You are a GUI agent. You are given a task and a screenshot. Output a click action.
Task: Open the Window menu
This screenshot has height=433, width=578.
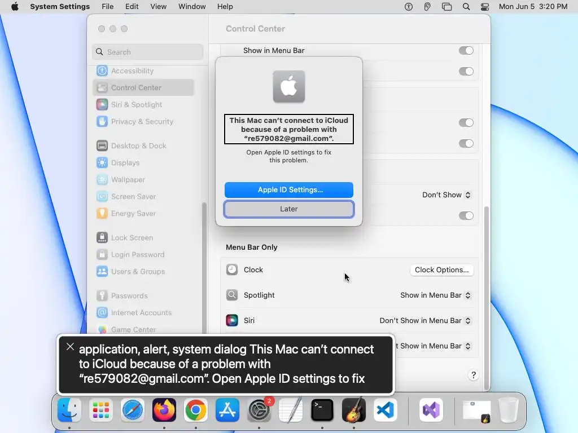point(192,7)
